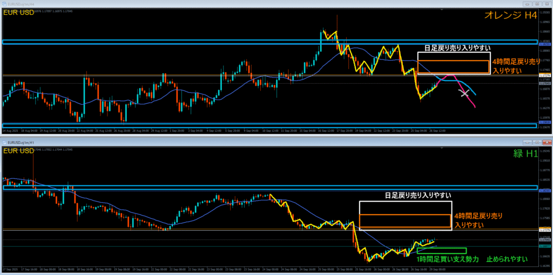Click the gray X marker on H4 chart
Screen dimensions: 553x275
(x=463, y=93)
